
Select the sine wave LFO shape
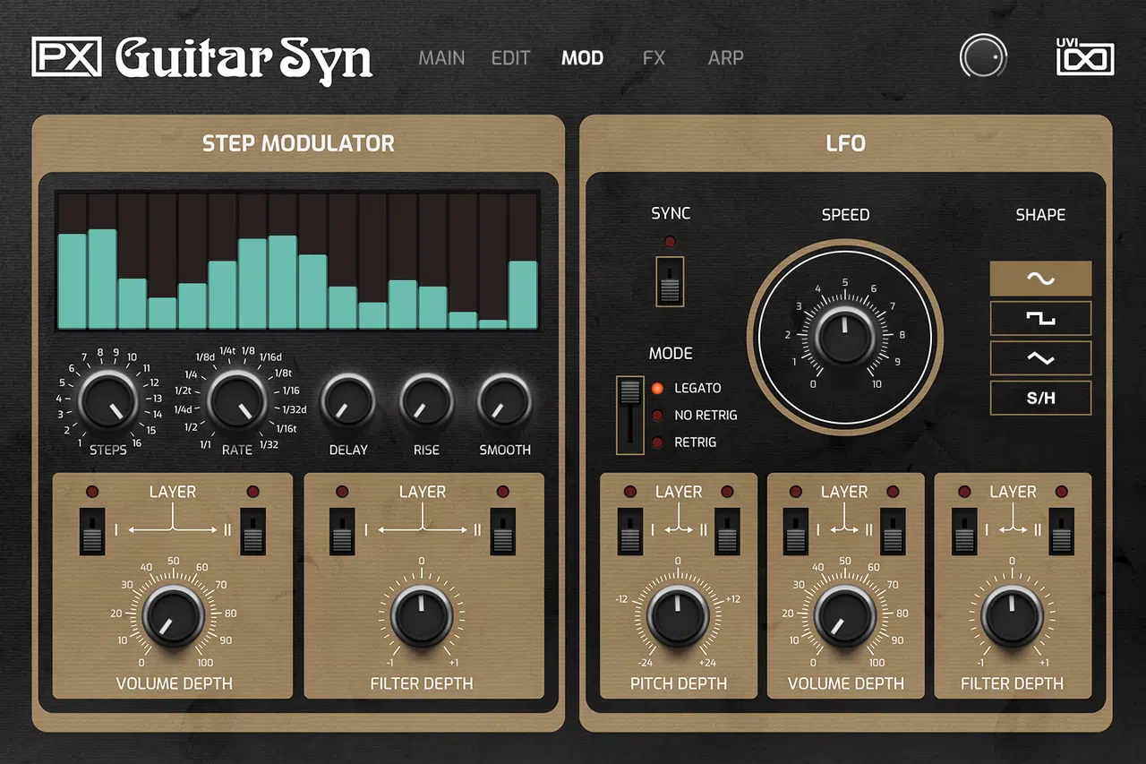click(1040, 279)
